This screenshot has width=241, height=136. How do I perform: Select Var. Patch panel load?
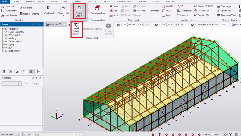tap(140, 6)
